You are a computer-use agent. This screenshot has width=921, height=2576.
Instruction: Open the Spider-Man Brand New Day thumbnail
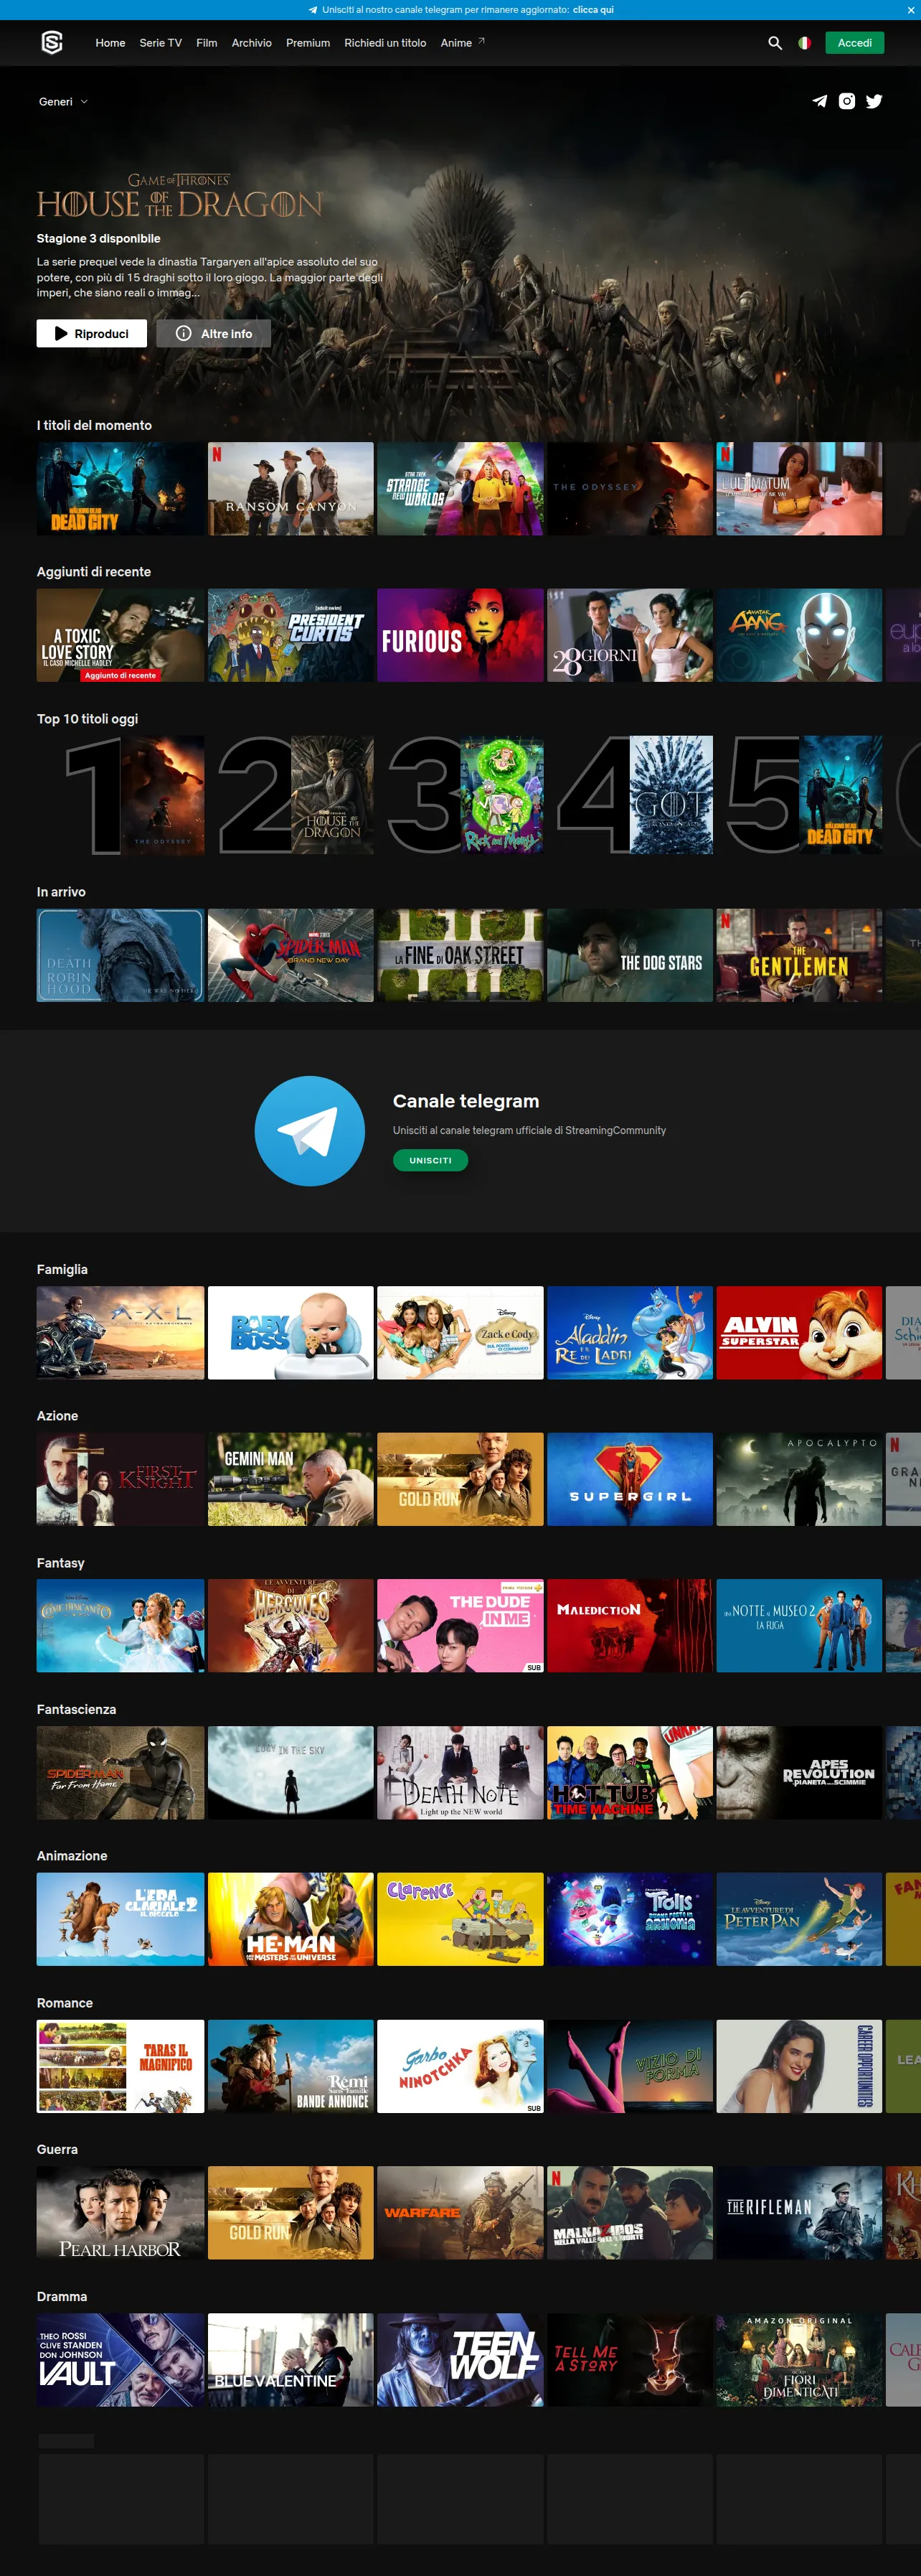[291, 955]
